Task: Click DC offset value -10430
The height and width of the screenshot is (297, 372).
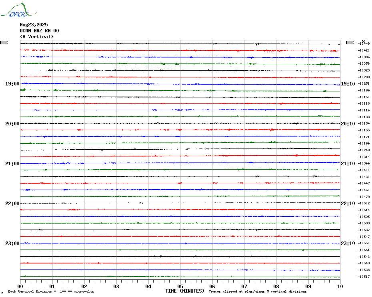Action: pos(364,177)
